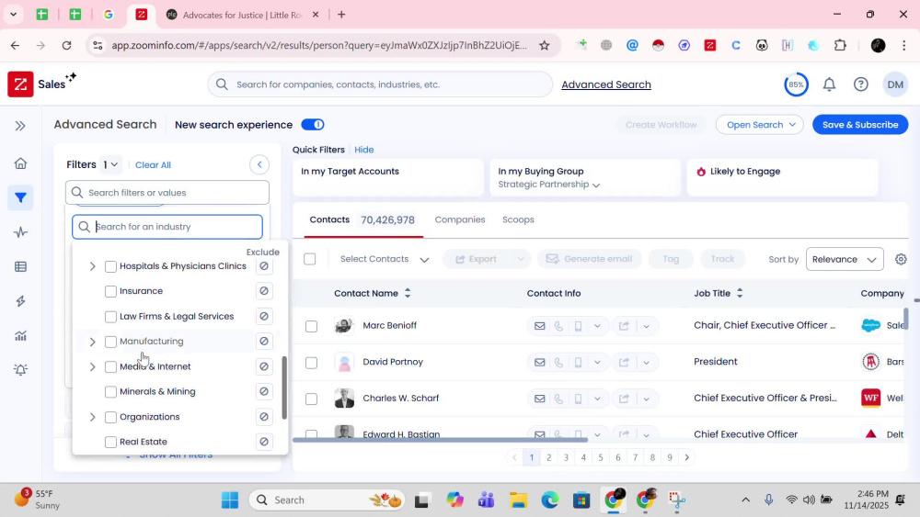
Task: Apply In my Target Accounts filter
Action: (388, 177)
